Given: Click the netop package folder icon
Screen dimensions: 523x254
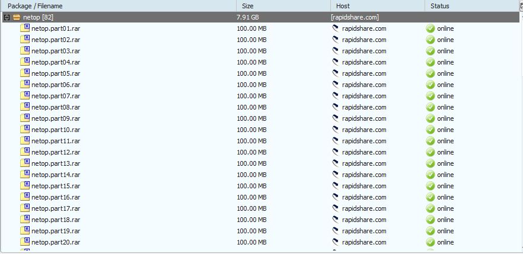Looking at the screenshot, I should click(17, 17).
